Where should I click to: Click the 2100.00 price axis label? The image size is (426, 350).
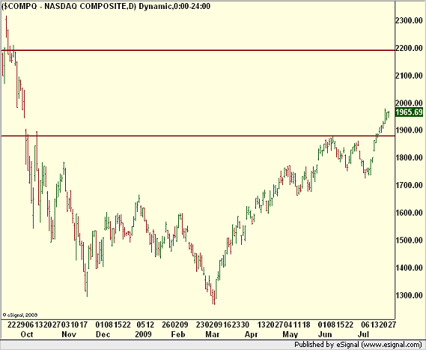(x=410, y=76)
